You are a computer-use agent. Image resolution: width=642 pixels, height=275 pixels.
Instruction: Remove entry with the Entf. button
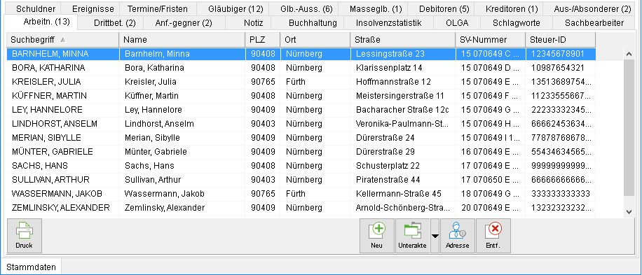coord(493,236)
